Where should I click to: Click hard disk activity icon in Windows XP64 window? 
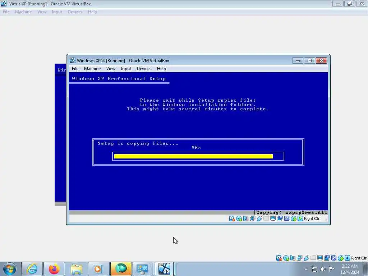pyautogui.click(x=232, y=218)
